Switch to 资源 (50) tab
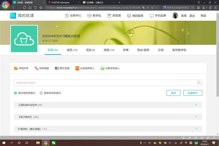The width and height of the screenshot is (219, 146). 53,50
